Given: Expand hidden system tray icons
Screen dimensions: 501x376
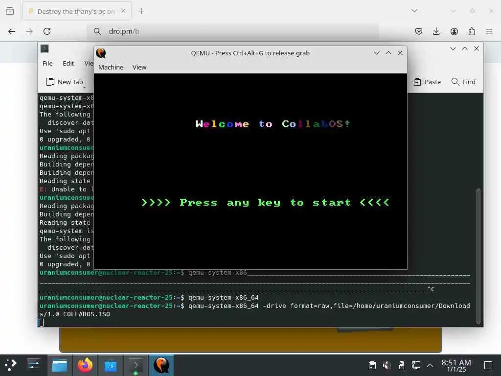Looking at the screenshot, I should [x=430, y=365].
